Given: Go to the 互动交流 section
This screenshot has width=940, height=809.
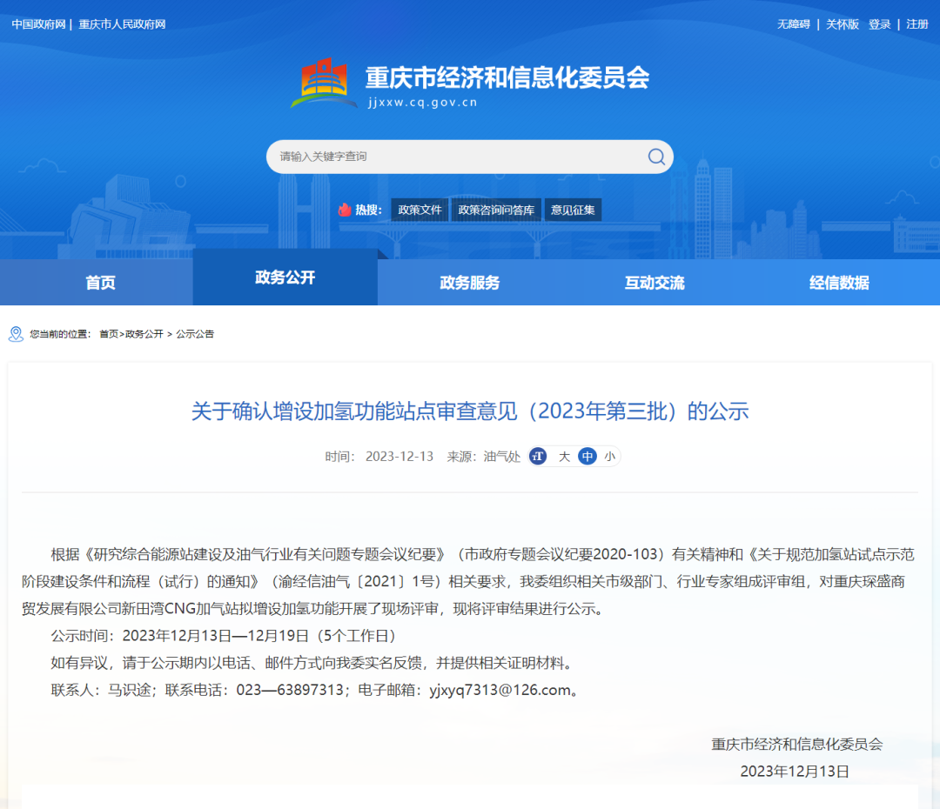Looking at the screenshot, I should (655, 283).
